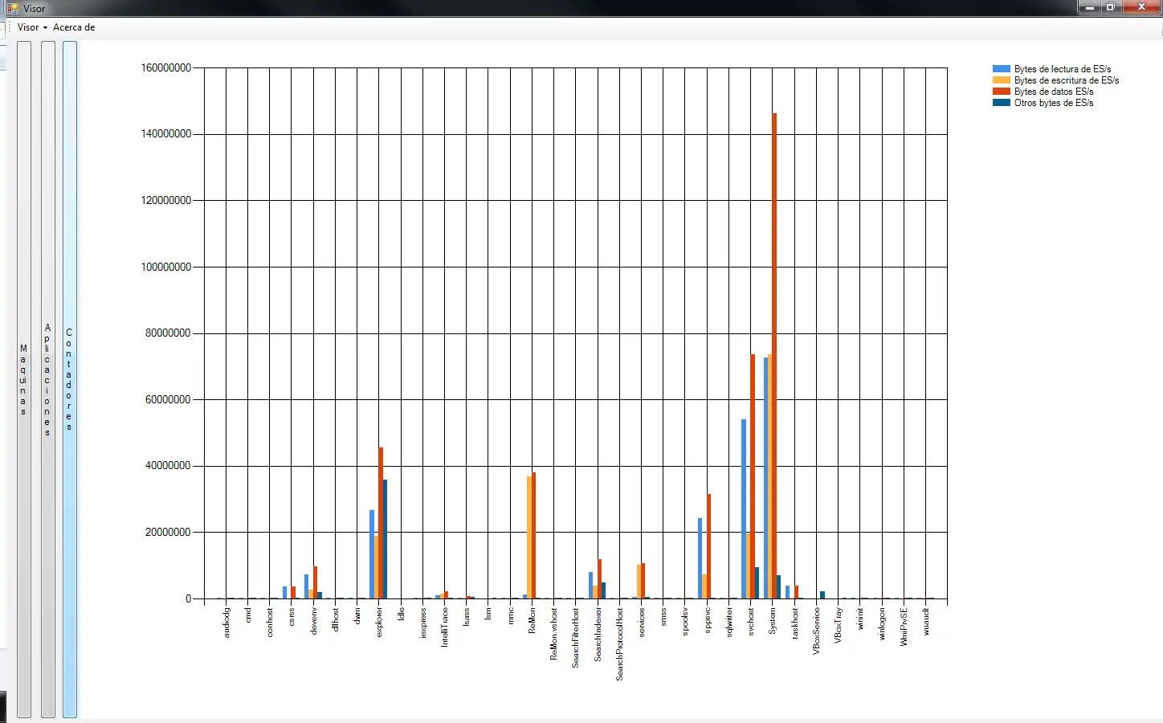This screenshot has width=1163, height=723.
Task: Click the Visor app icon in title bar
Action: pyautogui.click(x=12, y=8)
